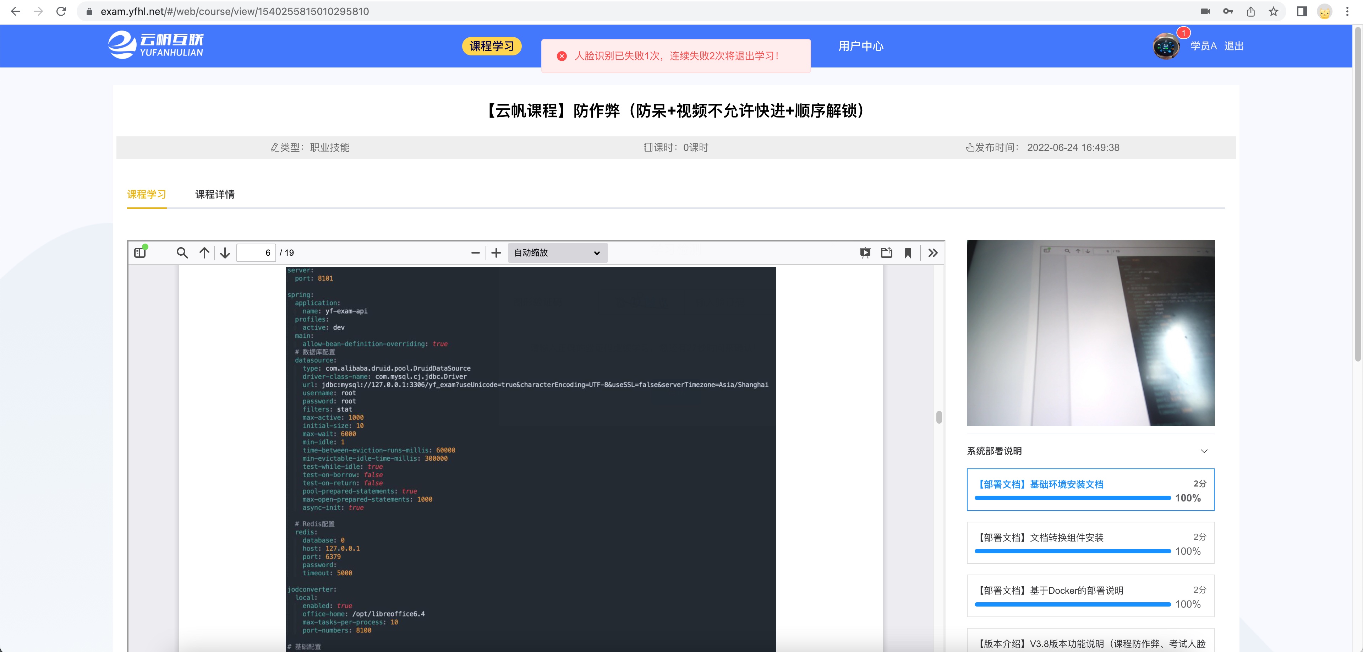The width and height of the screenshot is (1363, 652).
Task: Open Chrome profile avatar
Action: [x=1324, y=12]
